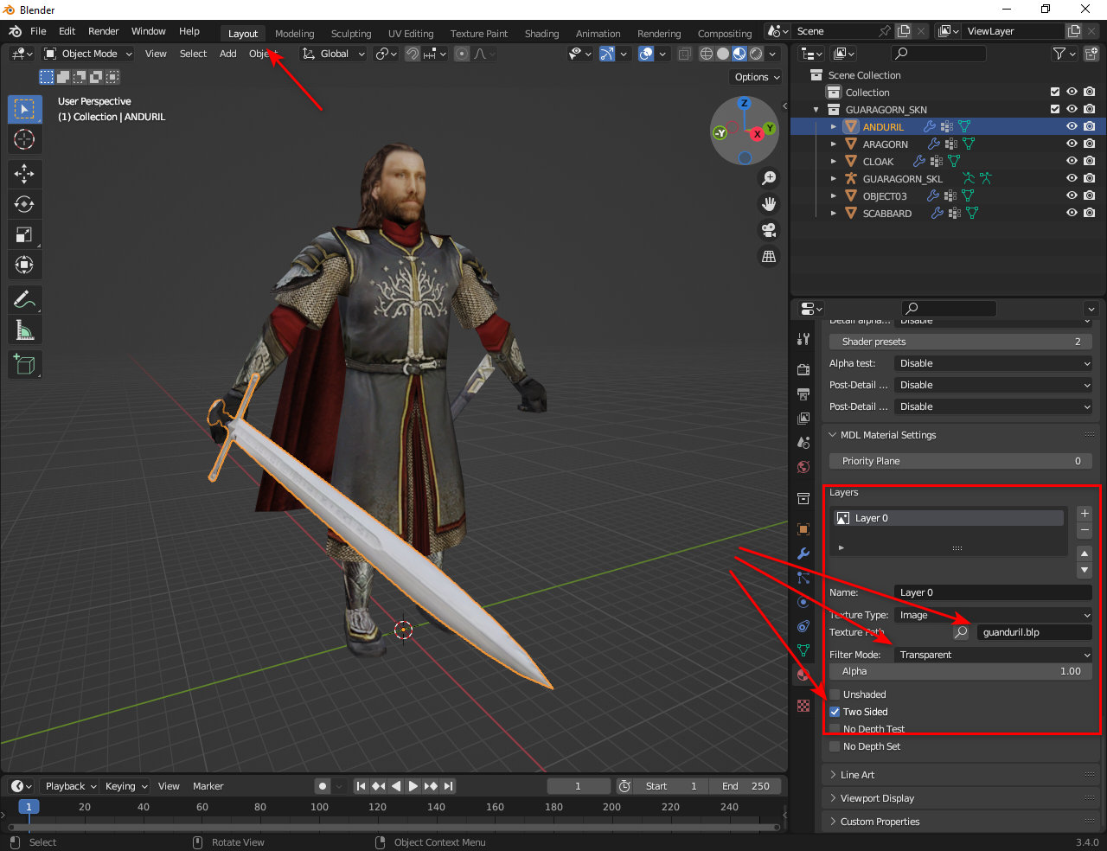Image resolution: width=1107 pixels, height=851 pixels.
Task: Browse for texture path with magnifier button
Action: (x=961, y=632)
